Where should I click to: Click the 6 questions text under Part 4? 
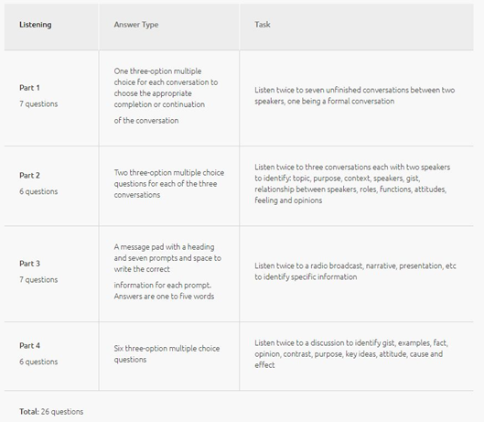click(x=38, y=362)
